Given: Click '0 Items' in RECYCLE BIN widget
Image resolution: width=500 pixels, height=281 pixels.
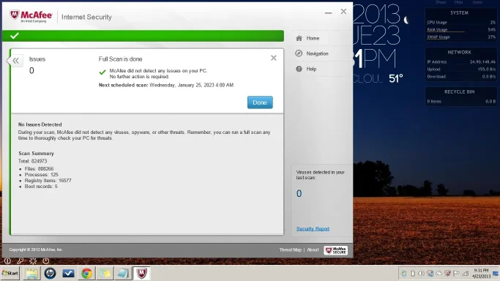Looking at the screenshot, I should click(x=434, y=101).
